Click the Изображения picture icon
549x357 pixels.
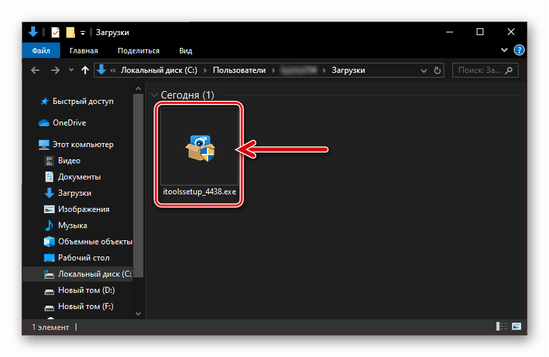pos(49,209)
